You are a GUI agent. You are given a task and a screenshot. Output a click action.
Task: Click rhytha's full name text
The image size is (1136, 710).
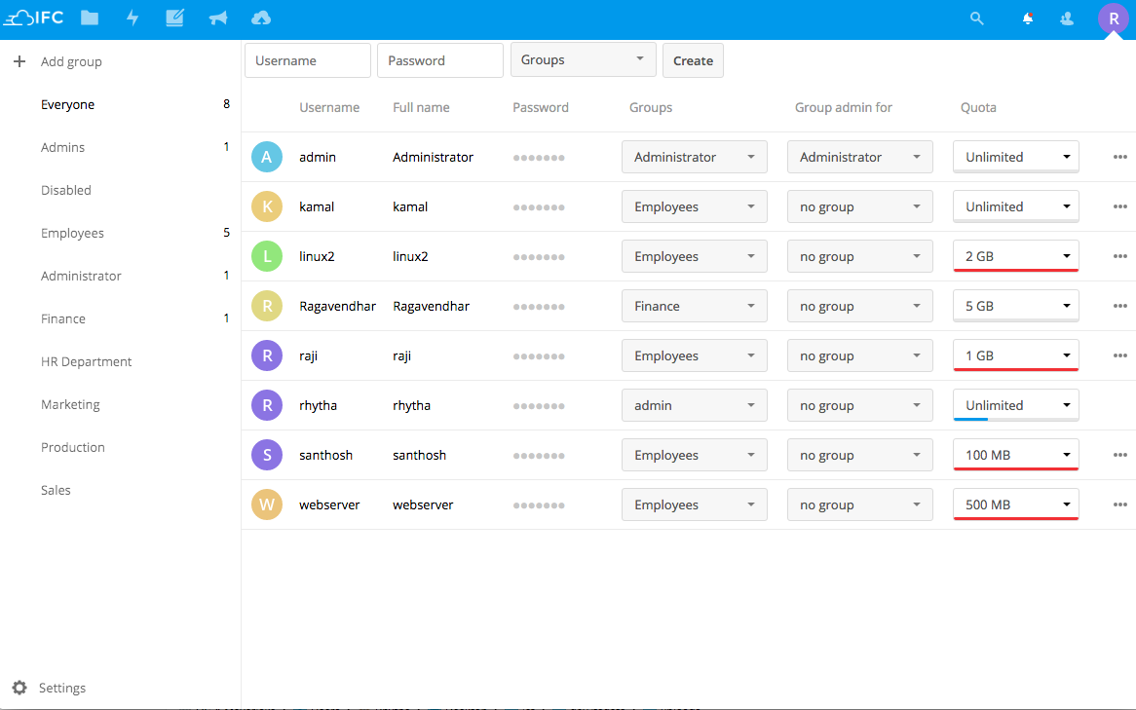[411, 406]
